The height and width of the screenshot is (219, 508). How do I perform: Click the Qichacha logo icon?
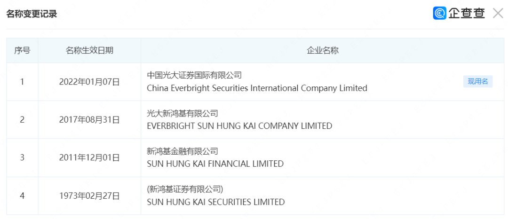439,13
